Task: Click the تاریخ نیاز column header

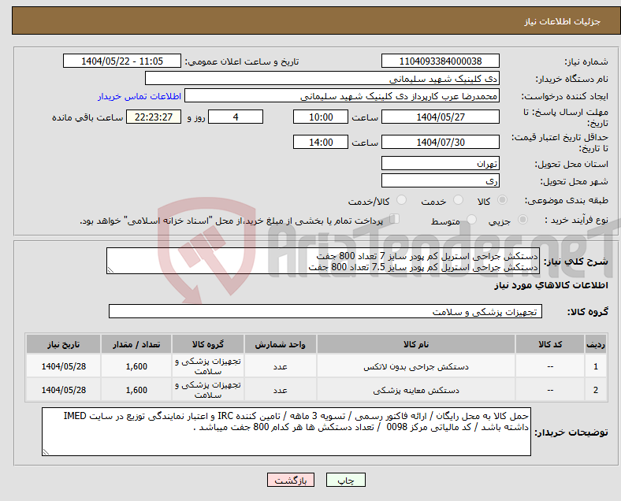Action: point(63,344)
